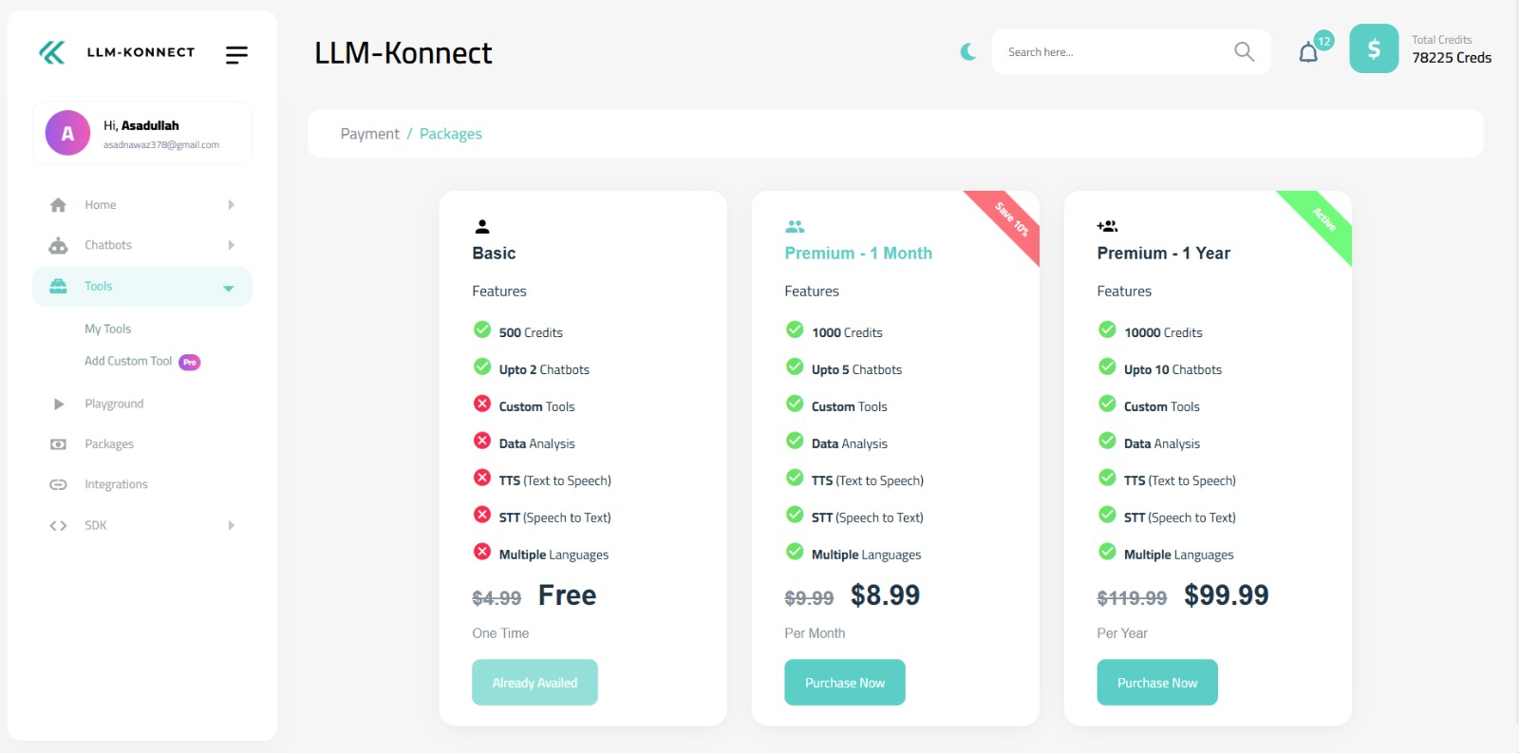
Task: Click the user avatar A
Action: click(x=67, y=134)
